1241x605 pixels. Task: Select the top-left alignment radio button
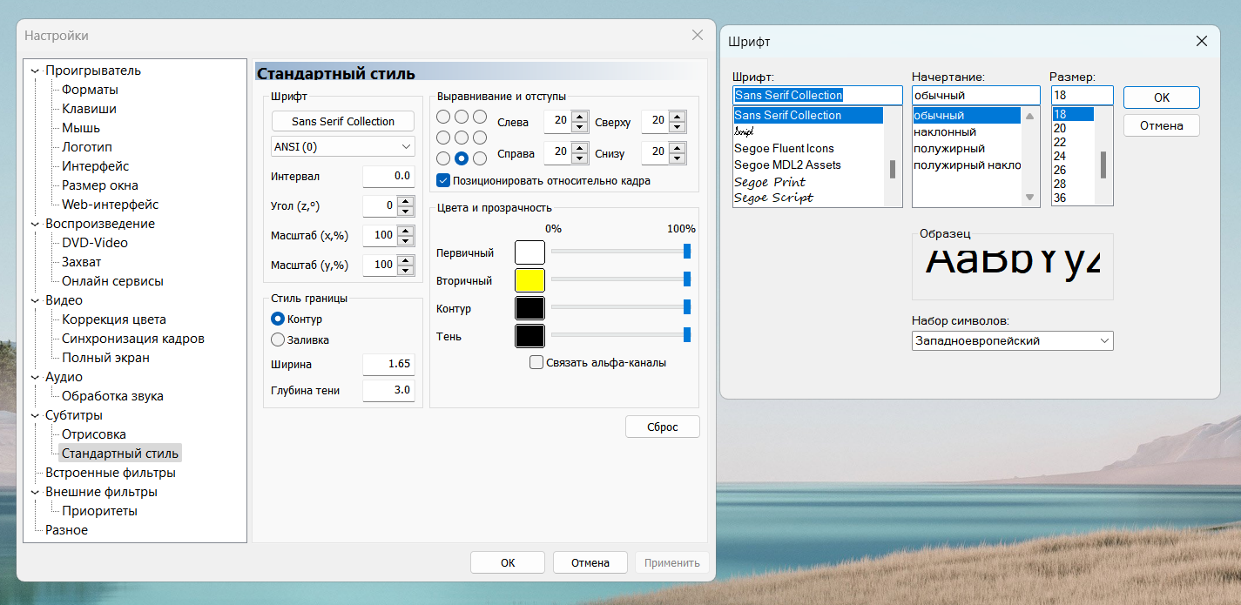[443, 117]
